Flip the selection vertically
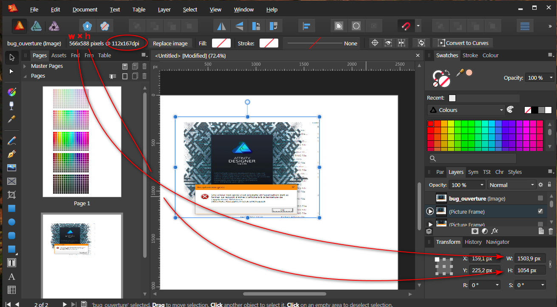Screen dimensions: 557x307 click(239, 26)
